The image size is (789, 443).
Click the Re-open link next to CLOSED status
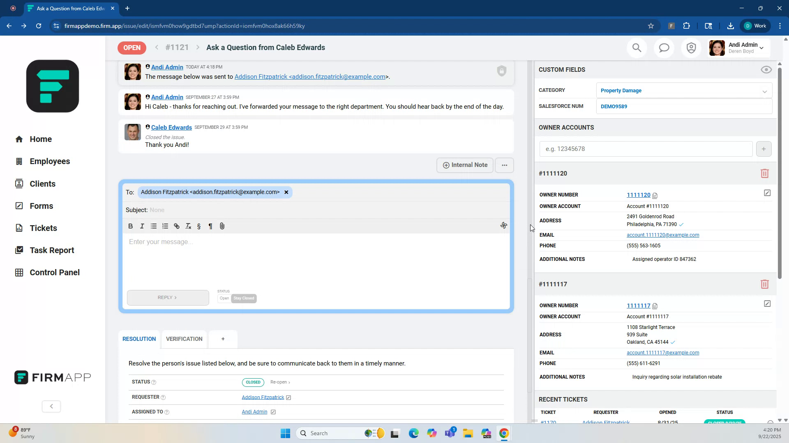(279, 382)
